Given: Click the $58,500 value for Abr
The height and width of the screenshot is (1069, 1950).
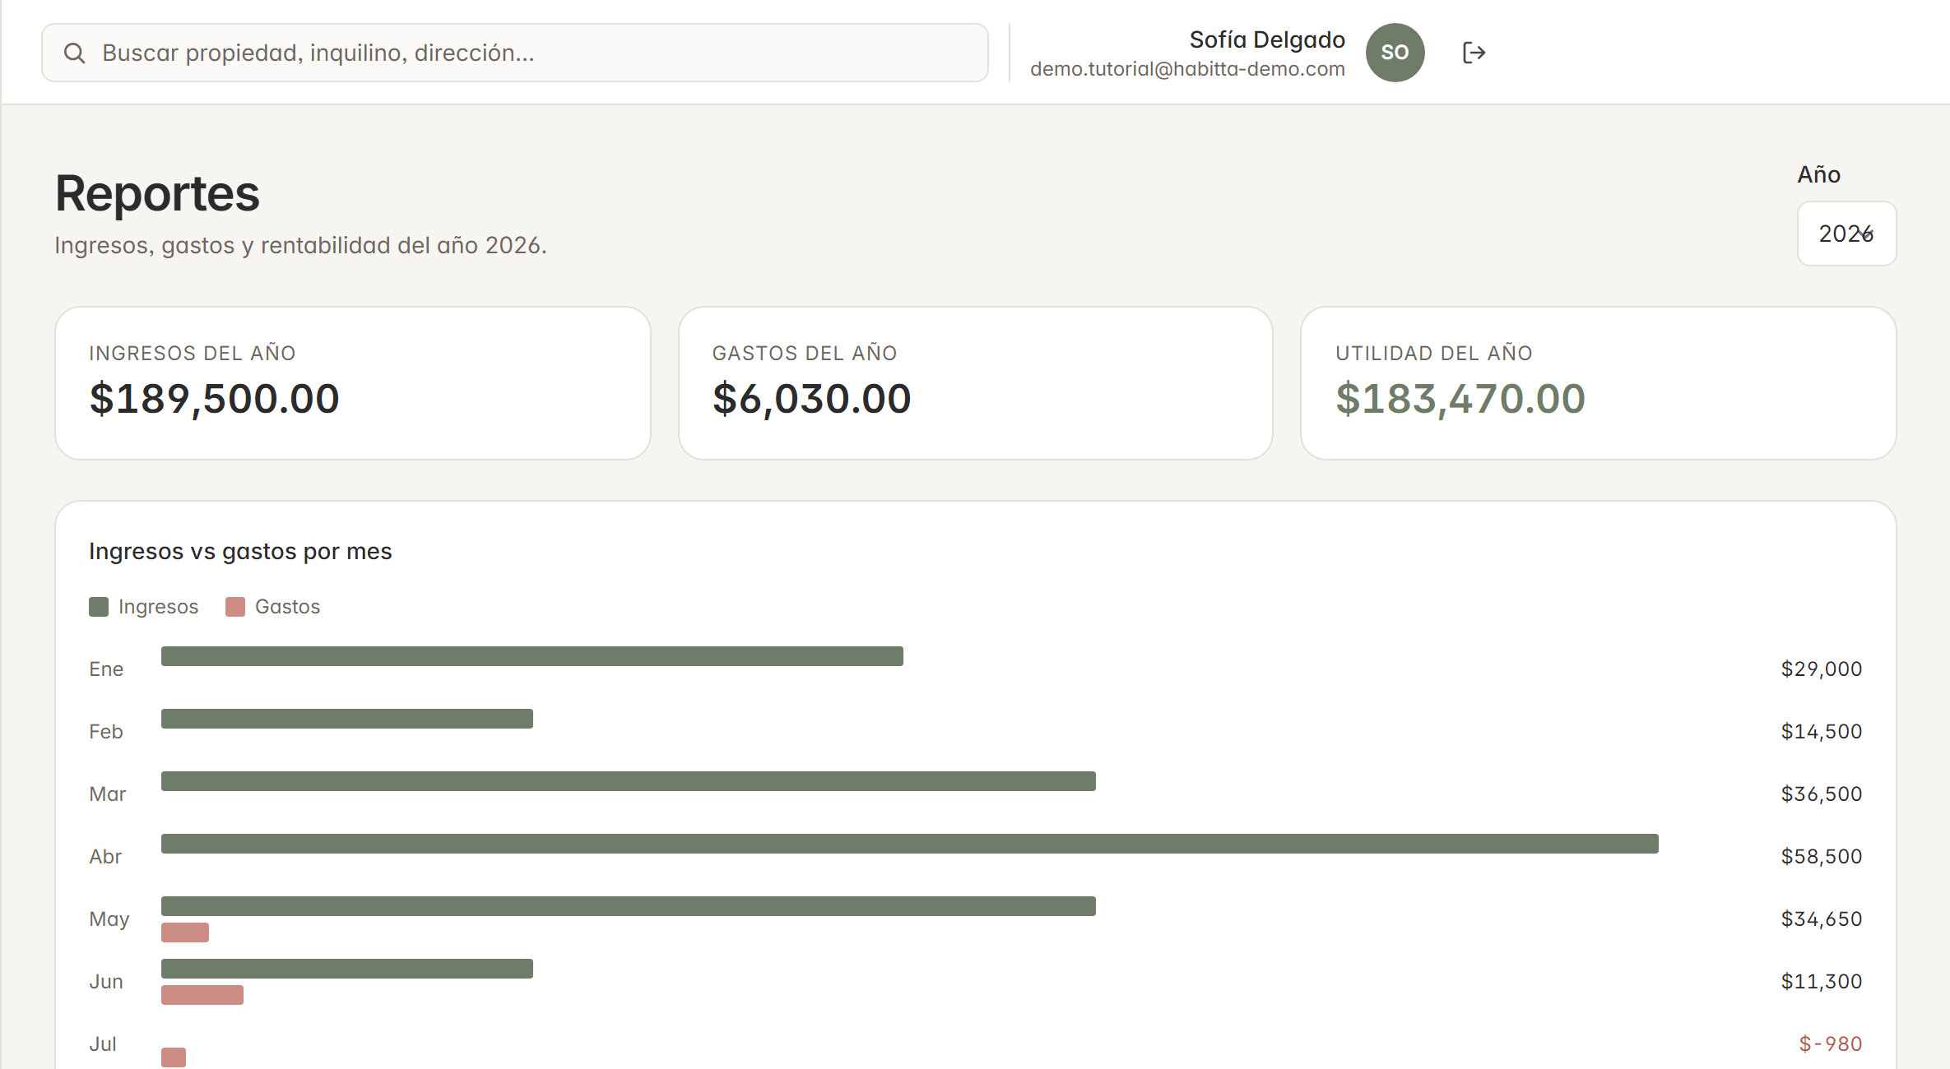Looking at the screenshot, I should (1822, 857).
